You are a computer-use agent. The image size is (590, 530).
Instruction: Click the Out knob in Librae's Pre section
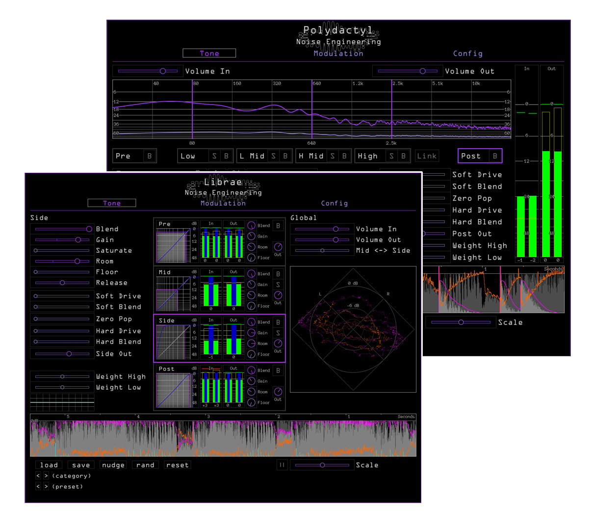(278, 246)
